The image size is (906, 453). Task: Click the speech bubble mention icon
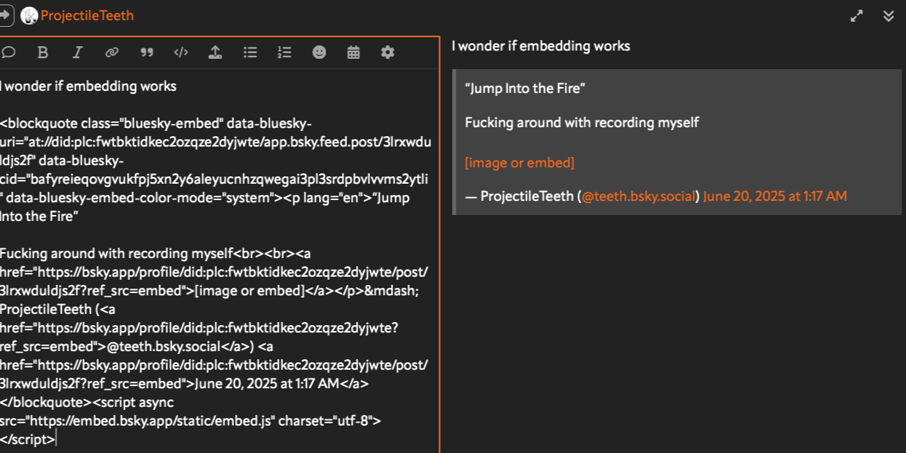(9, 52)
